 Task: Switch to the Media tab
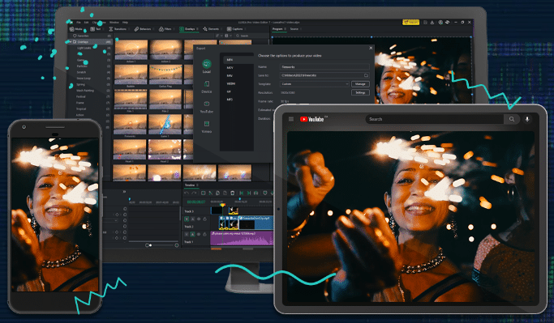coord(76,29)
